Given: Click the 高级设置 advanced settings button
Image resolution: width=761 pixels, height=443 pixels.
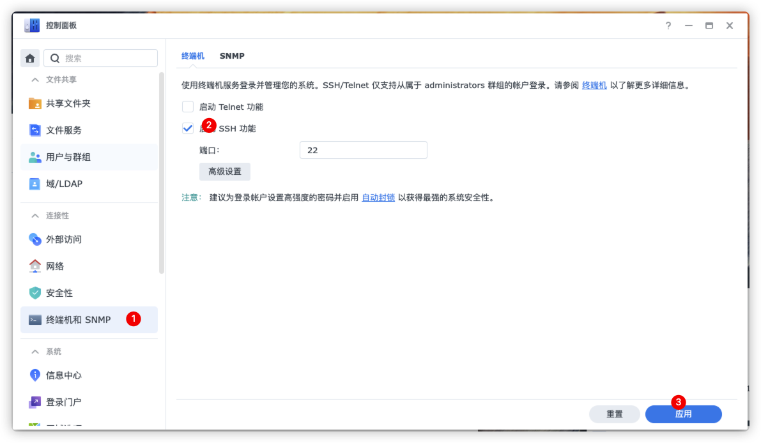Looking at the screenshot, I should click(225, 172).
